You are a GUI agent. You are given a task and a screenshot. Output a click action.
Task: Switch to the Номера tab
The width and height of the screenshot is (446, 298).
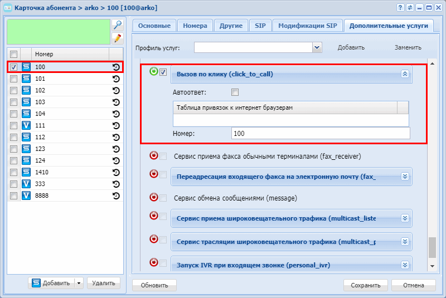click(195, 26)
